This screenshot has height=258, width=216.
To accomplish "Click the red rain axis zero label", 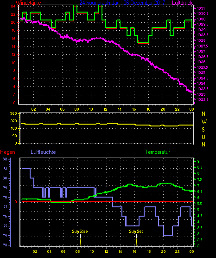I will click(16, 202).
